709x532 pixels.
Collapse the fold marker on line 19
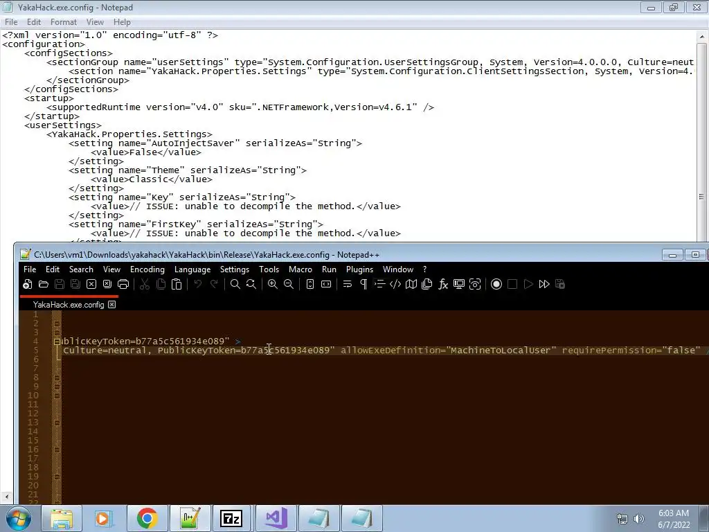(57, 477)
